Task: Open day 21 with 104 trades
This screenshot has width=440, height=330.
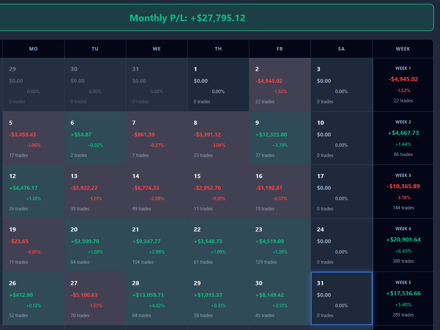Action: point(157,245)
